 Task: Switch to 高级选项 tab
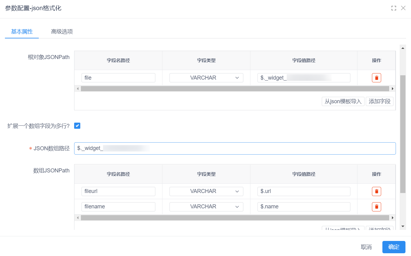pyautogui.click(x=62, y=32)
